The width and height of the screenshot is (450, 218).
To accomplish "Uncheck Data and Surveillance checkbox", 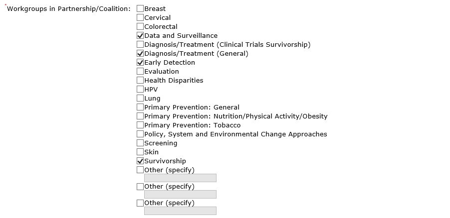I will click(140, 36).
